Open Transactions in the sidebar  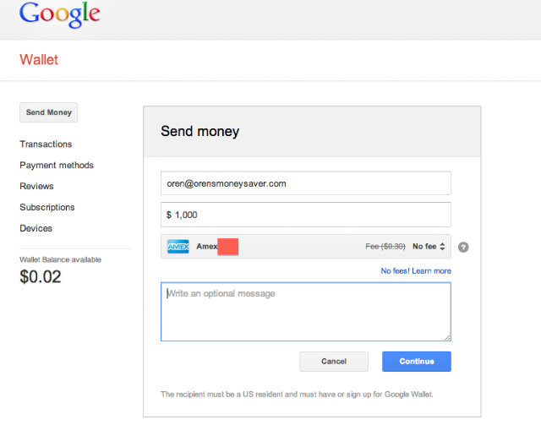point(46,144)
